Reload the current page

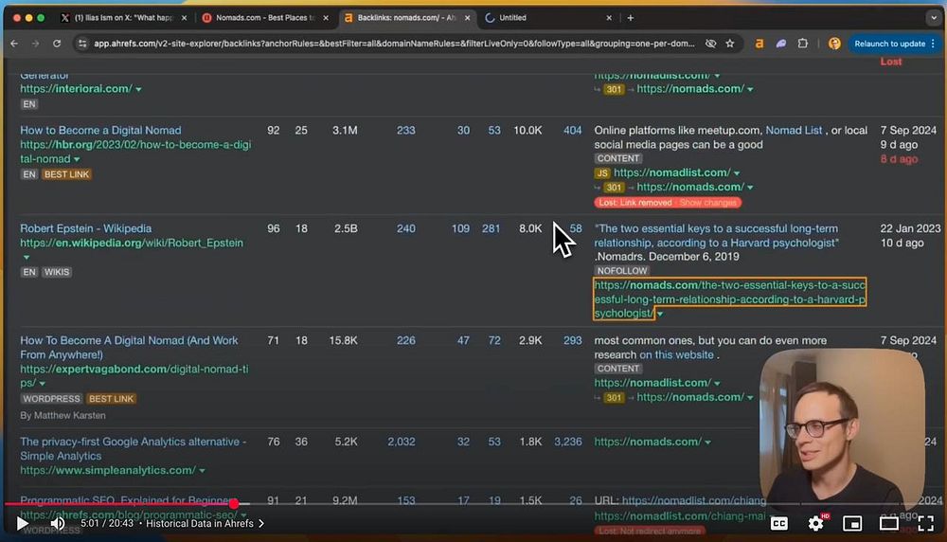[57, 44]
